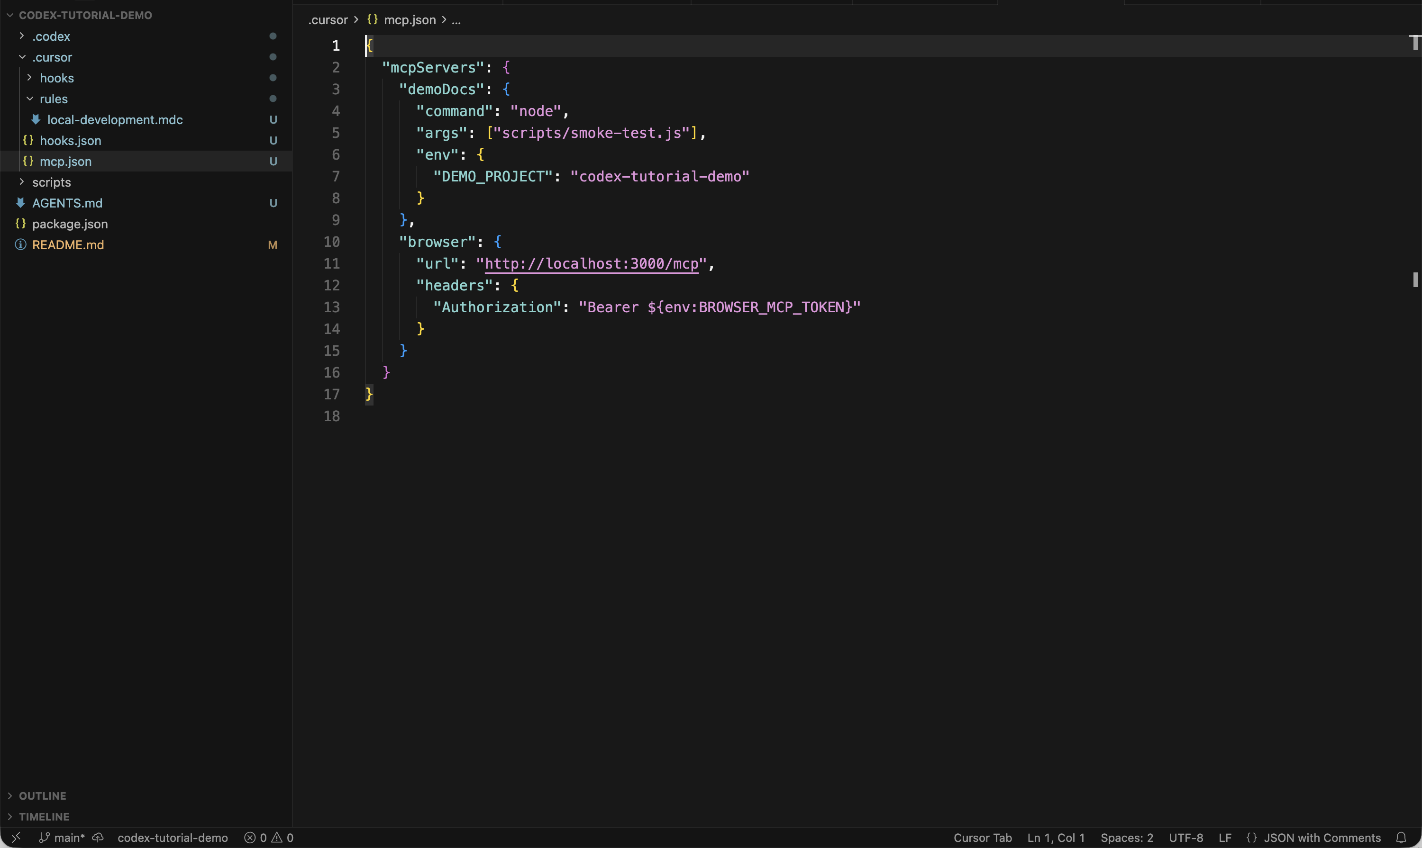Open the remote window status bar icon
This screenshot has width=1422, height=848.
[x=16, y=838]
